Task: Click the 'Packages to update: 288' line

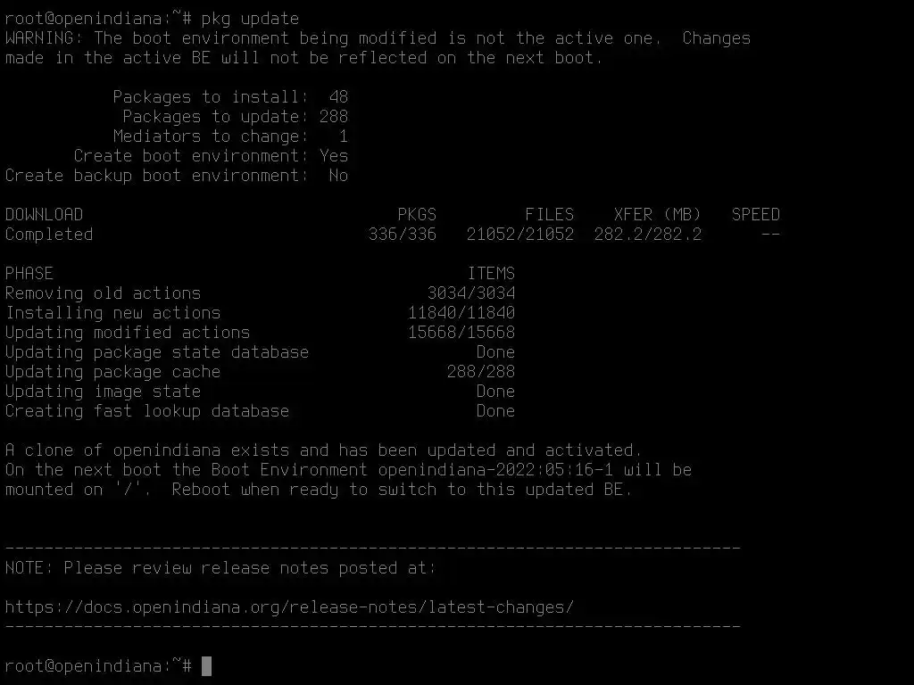Action: click(x=235, y=117)
